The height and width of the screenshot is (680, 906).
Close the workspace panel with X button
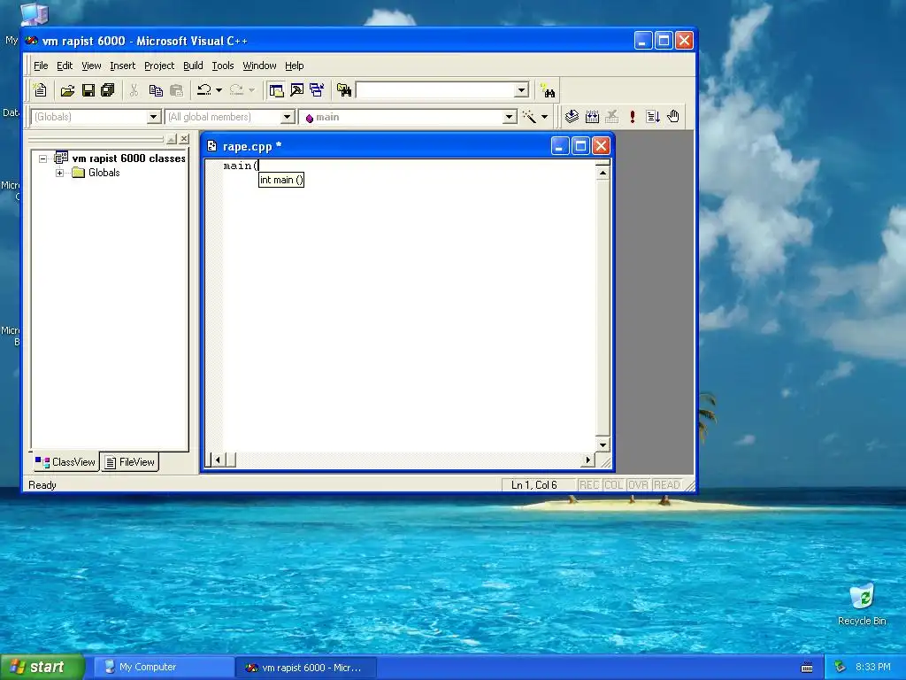tap(184, 139)
